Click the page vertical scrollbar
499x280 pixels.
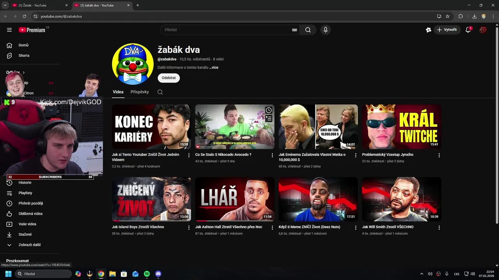pos(497,124)
